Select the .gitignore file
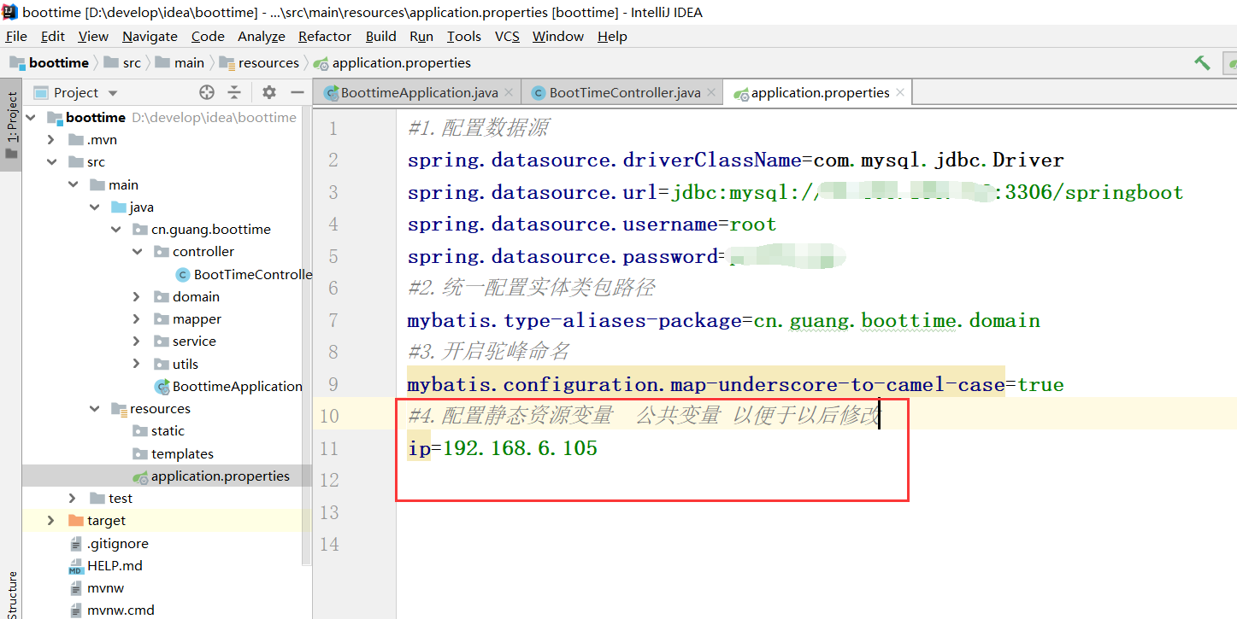The image size is (1237, 619). click(x=108, y=543)
